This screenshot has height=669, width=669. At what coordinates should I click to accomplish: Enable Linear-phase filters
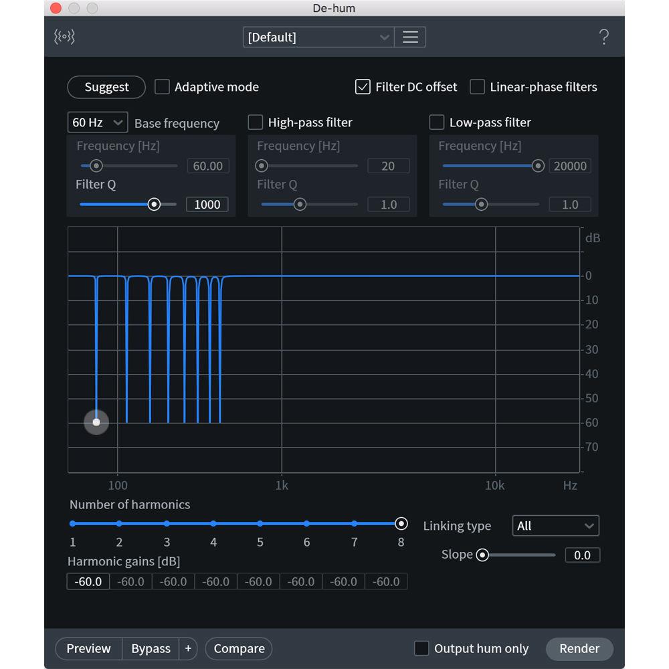(478, 86)
